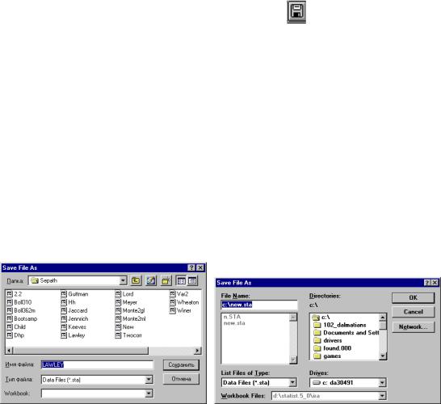
Task: Click the floppy disk Save toolbar icon
Action: pos(296,12)
